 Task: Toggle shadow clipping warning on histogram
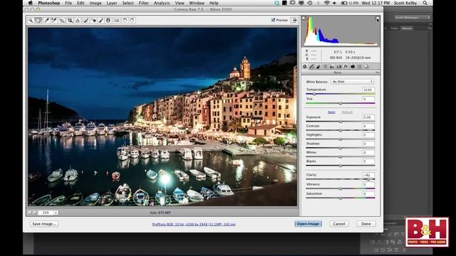(x=304, y=18)
